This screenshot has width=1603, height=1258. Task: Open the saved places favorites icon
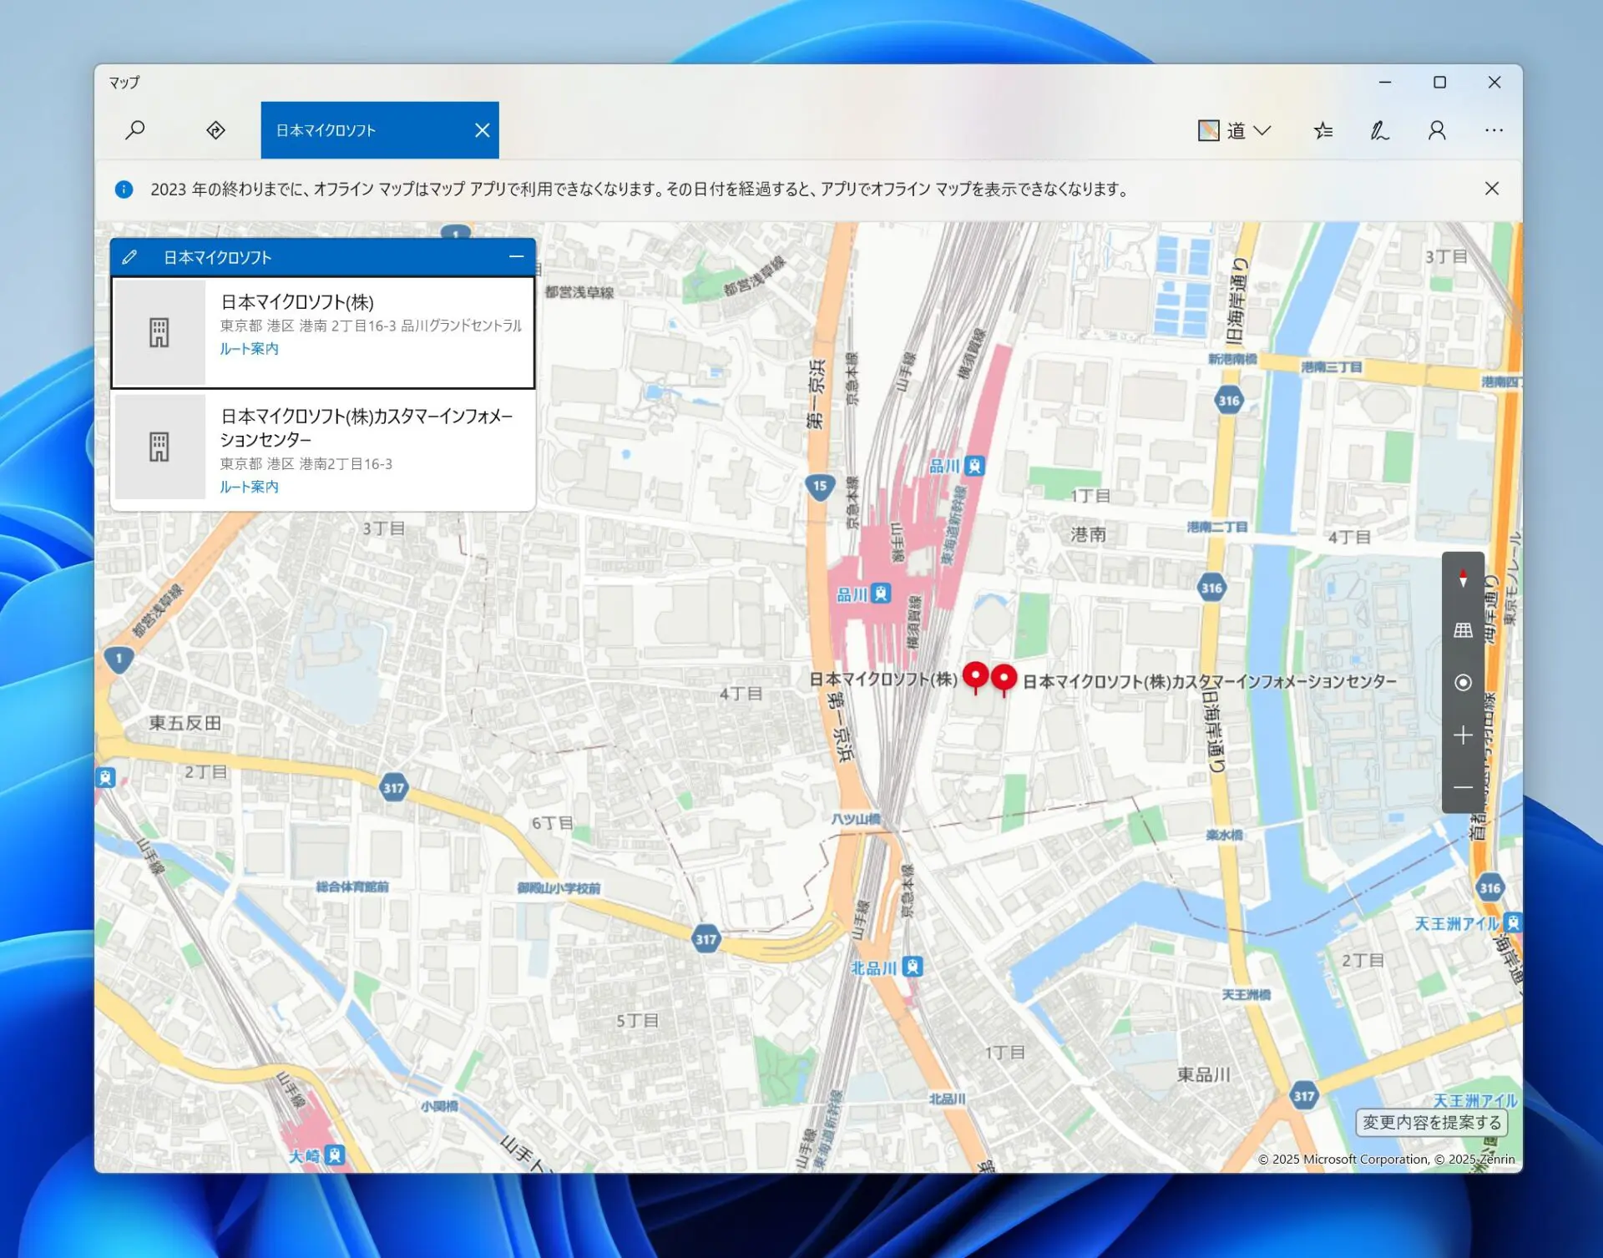point(1322,130)
